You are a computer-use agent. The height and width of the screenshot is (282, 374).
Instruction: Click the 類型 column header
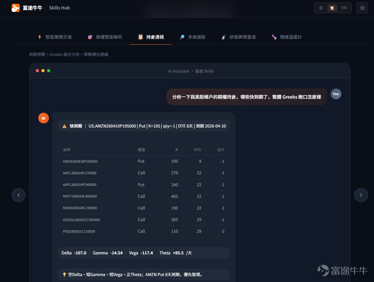tap(142, 150)
